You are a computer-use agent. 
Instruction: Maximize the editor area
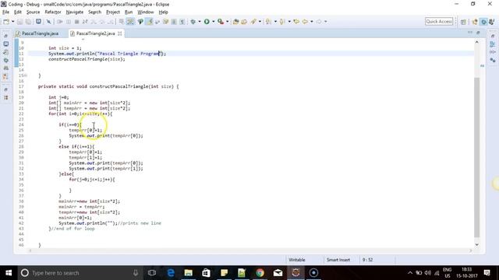pos(478,33)
